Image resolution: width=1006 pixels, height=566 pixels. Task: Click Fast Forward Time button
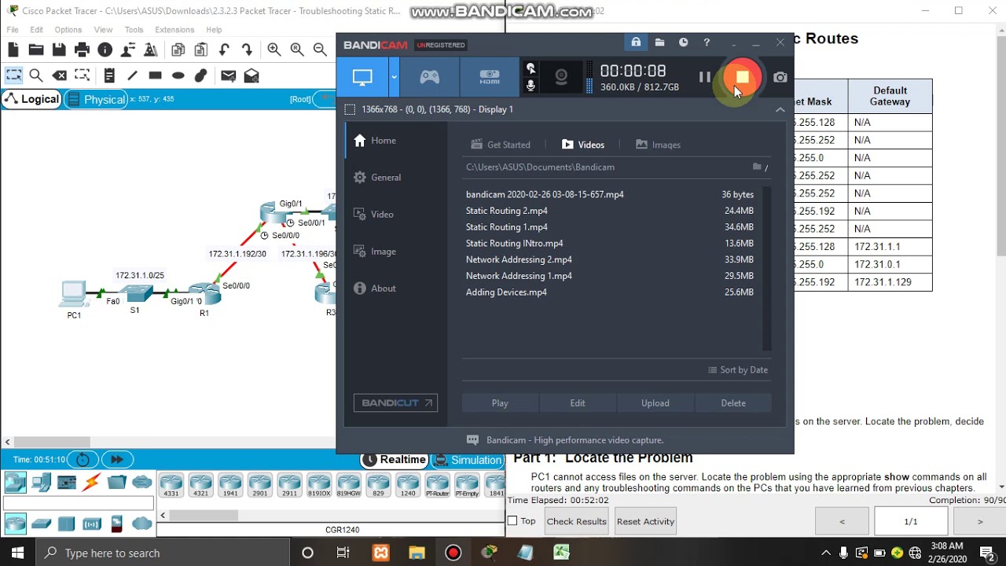(117, 459)
